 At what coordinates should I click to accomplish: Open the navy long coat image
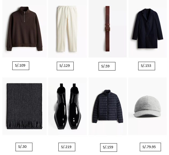click(x=148, y=29)
